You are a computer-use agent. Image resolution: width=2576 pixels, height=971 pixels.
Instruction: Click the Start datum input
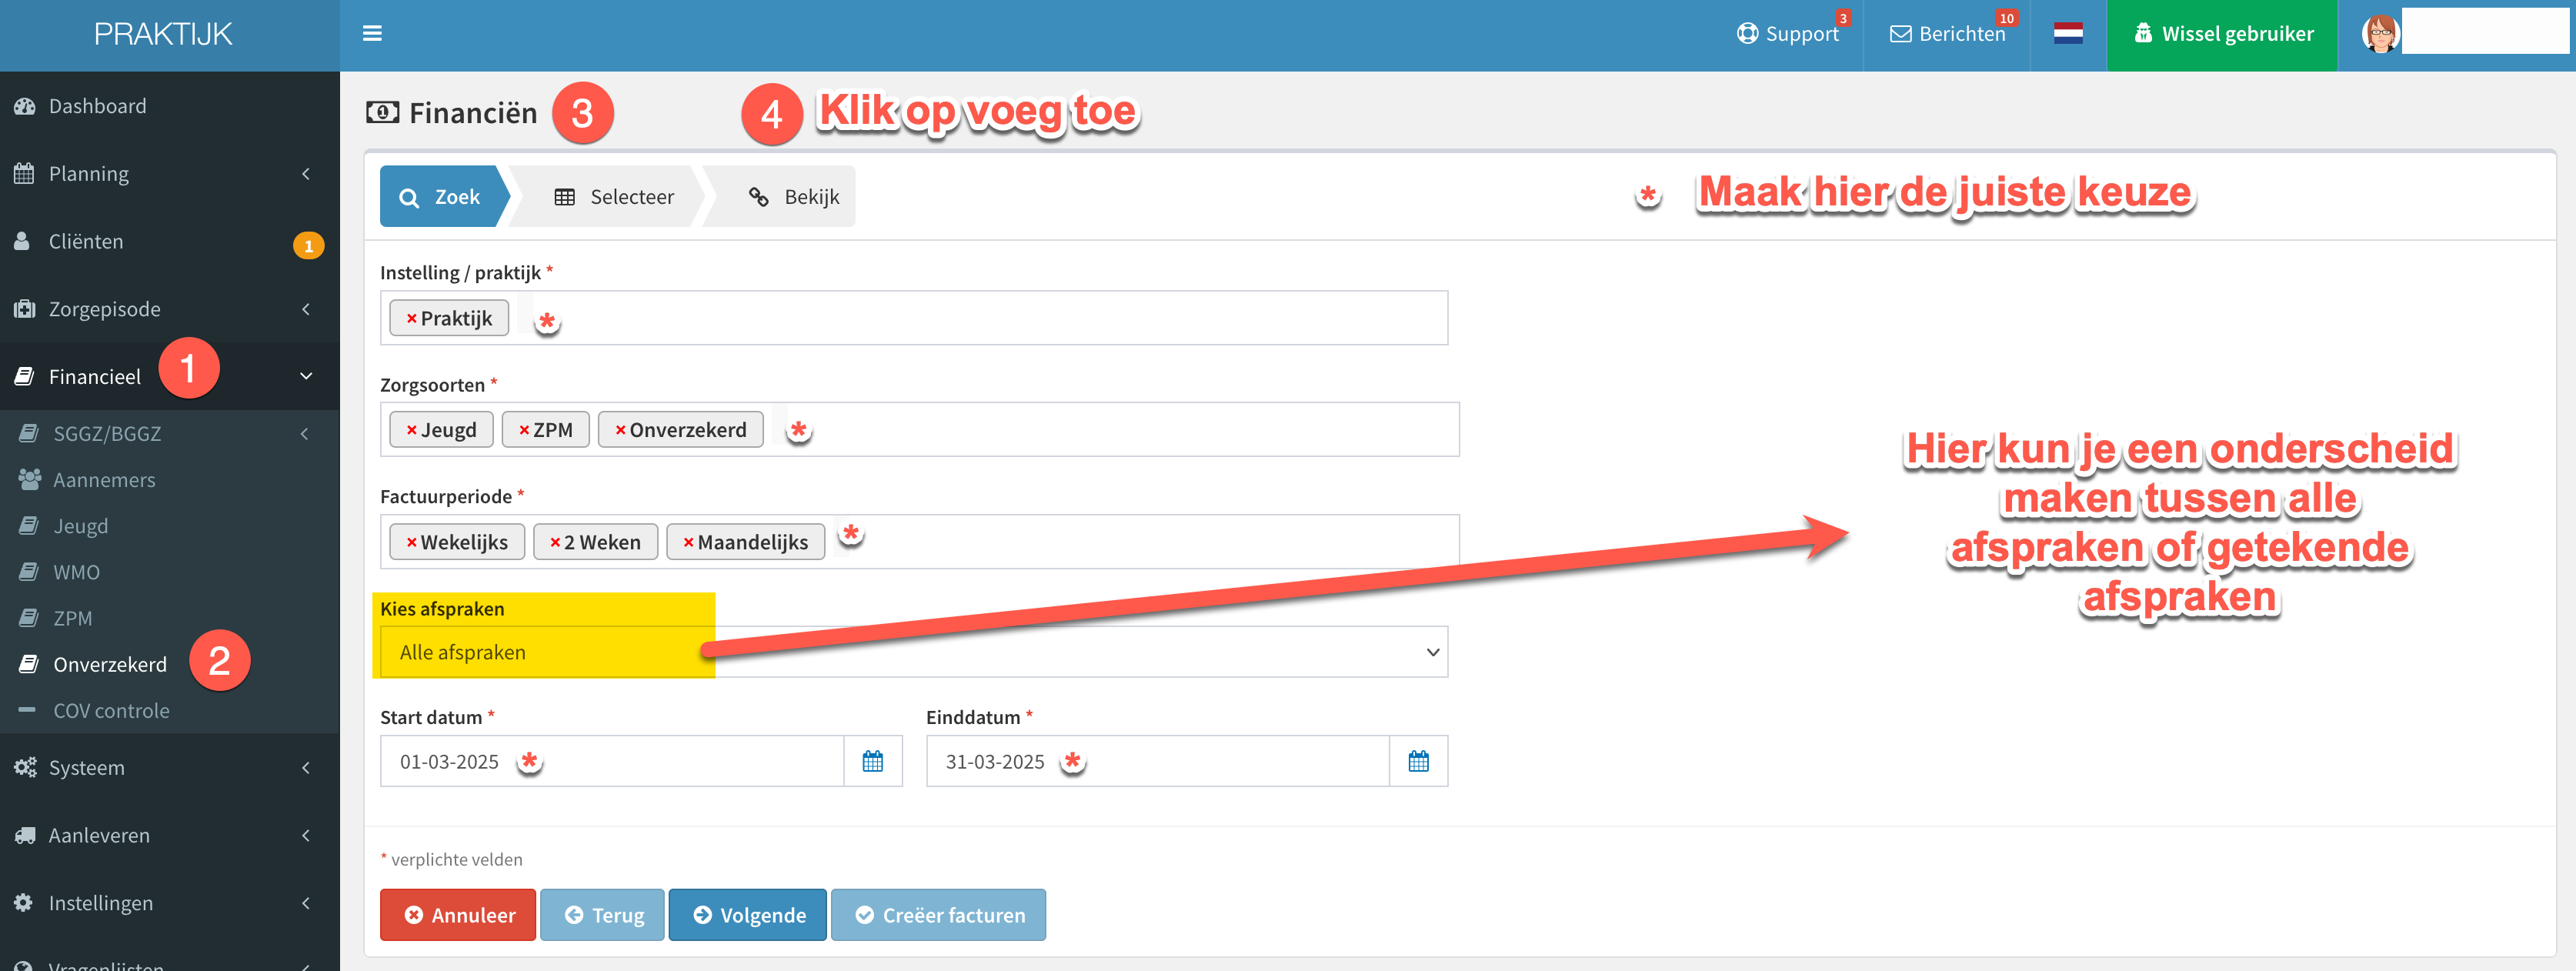click(612, 762)
